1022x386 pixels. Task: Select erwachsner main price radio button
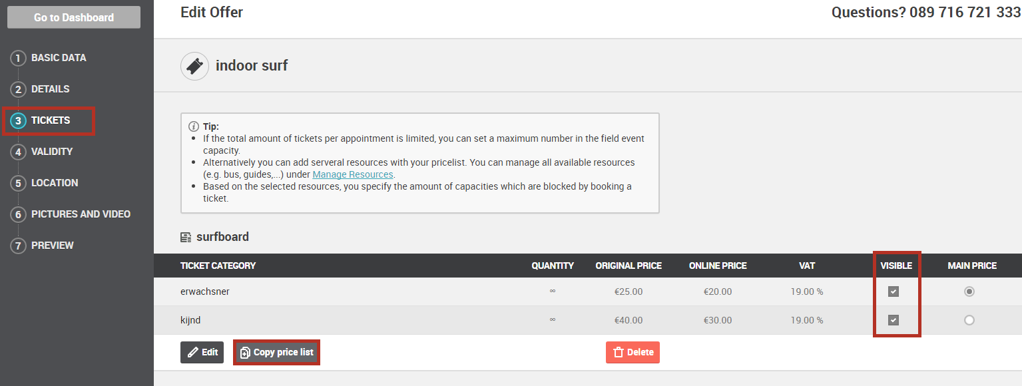point(969,291)
